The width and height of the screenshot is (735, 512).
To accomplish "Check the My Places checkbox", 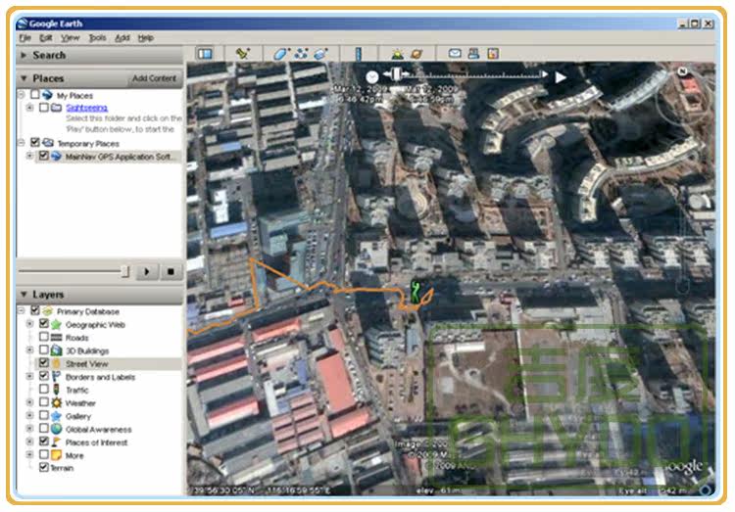I will pos(34,95).
